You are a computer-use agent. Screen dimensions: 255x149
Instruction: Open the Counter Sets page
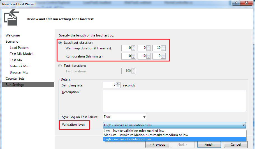point(15,79)
